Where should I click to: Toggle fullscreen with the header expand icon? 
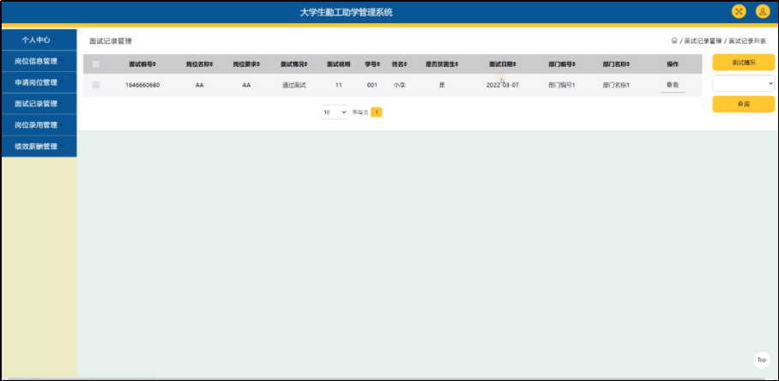pyautogui.click(x=739, y=11)
